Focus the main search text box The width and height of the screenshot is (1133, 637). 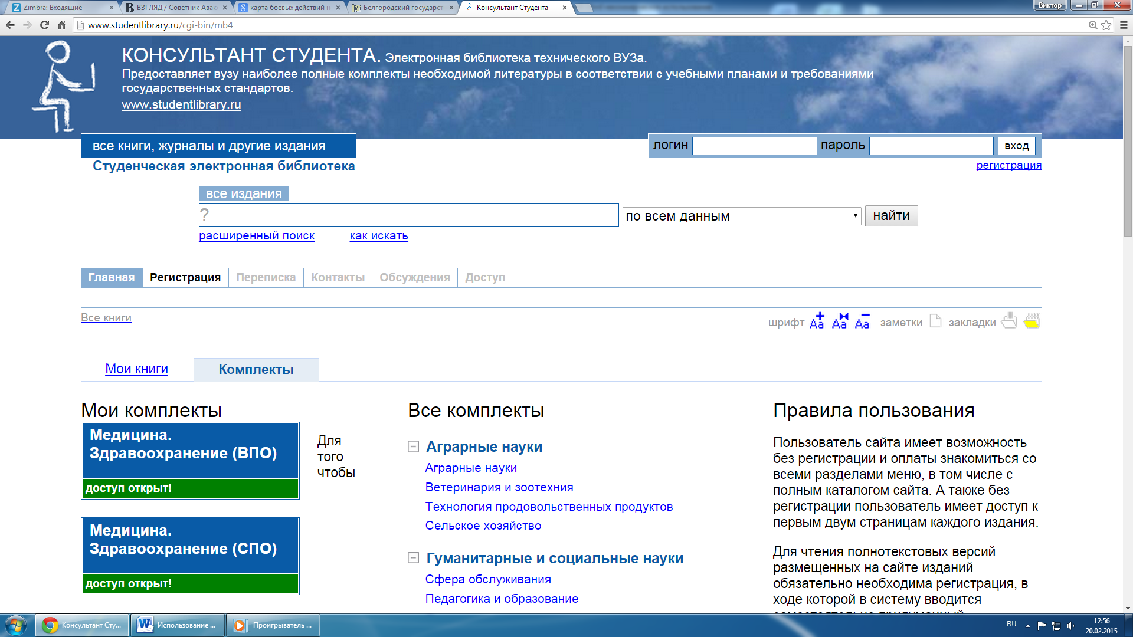click(x=408, y=215)
